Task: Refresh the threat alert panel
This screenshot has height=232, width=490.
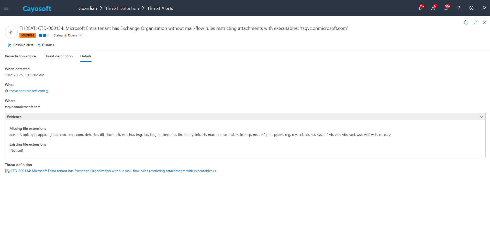Action: tap(466, 22)
